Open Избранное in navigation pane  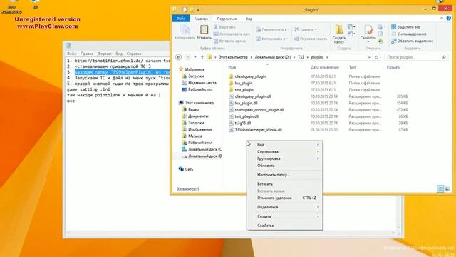click(x=192, y=69)
